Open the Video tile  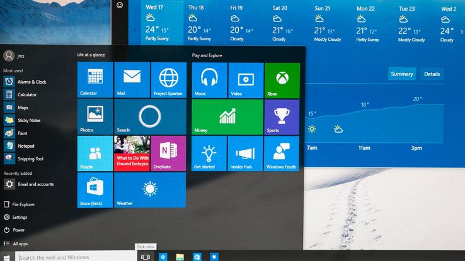tap(246, 81)
